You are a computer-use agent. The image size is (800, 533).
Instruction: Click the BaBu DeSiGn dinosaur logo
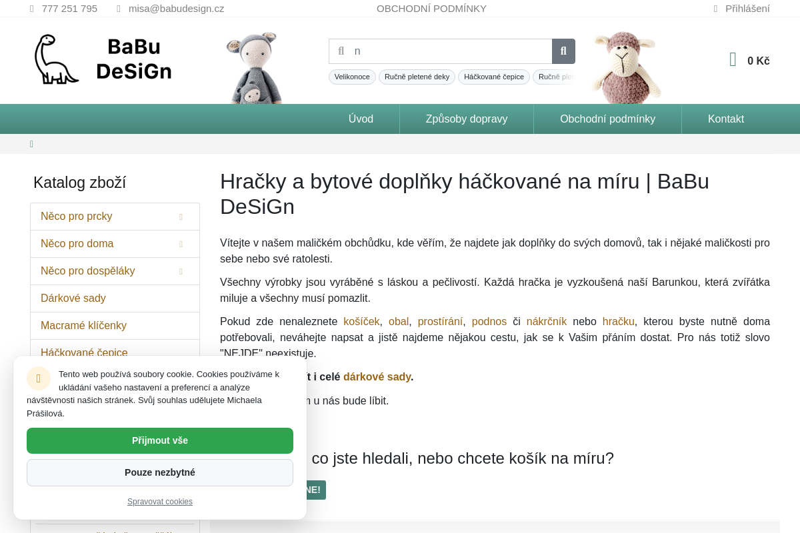pyautogui.click(x=103, y=59)
